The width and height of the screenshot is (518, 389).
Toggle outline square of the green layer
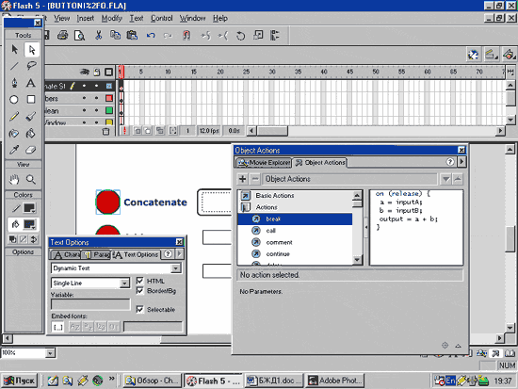pos(109,110)
